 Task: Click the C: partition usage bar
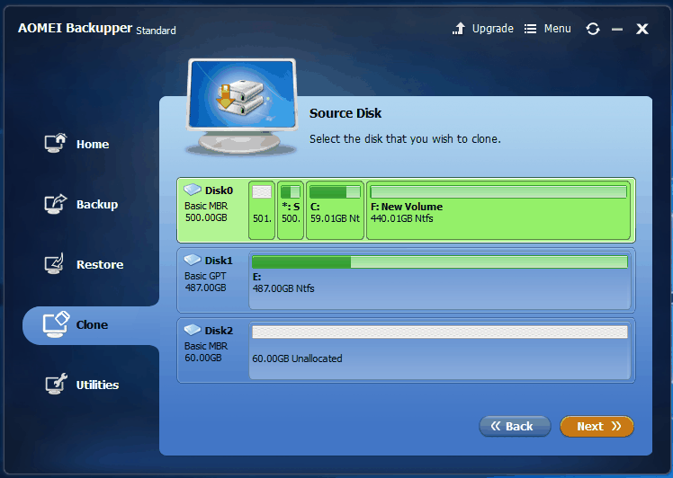point(335,191)
